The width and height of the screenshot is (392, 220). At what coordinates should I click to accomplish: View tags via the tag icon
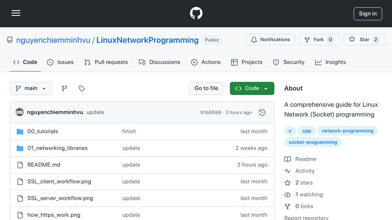(82, 88)
